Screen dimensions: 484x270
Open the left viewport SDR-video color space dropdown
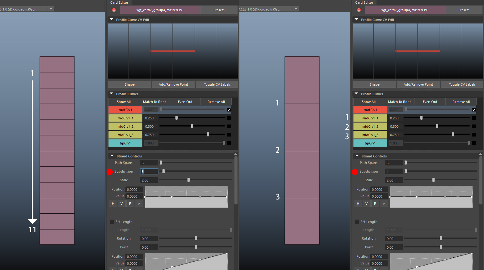coord(51,9)
